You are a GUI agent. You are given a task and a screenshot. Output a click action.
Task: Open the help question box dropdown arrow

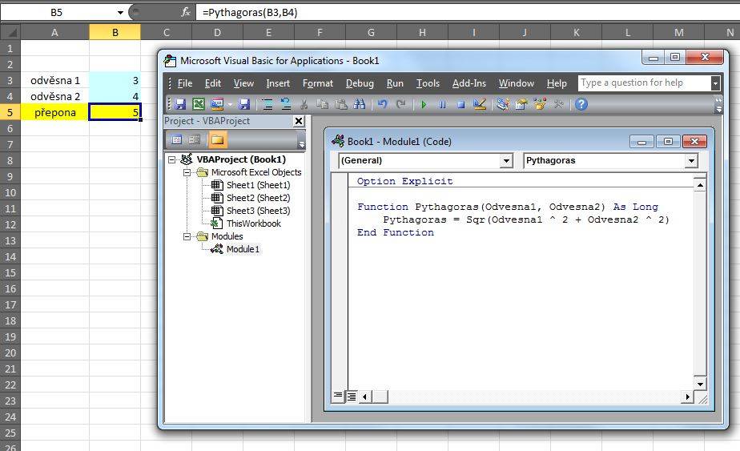715,83
